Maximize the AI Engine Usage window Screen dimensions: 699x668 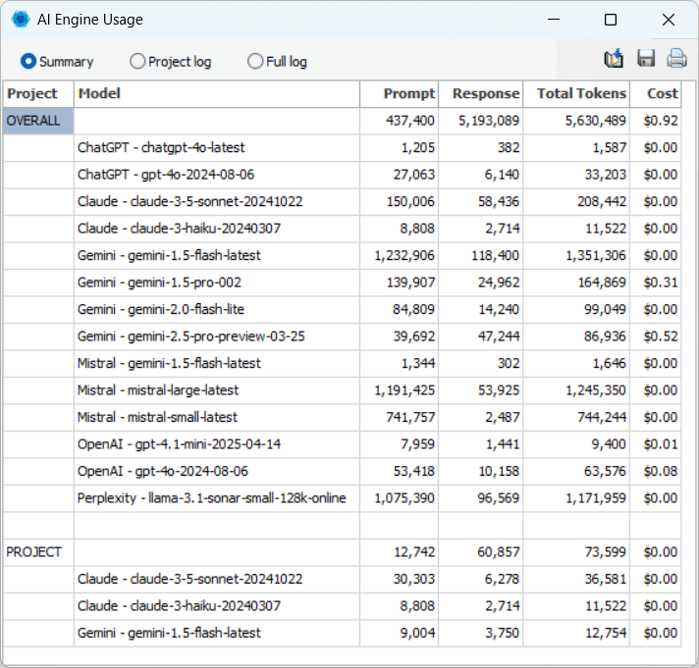pyautogui.click(x=611, y=20)
